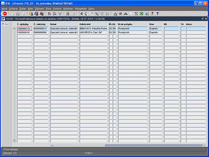Screen dimensions: 209x157
Task: Click Sklad cell in the 1000000170 row
Action: click(64, 28)
